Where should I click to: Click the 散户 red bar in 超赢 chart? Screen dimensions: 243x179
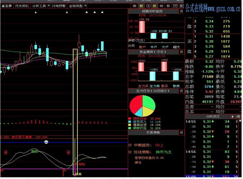[x=142, y=27]
